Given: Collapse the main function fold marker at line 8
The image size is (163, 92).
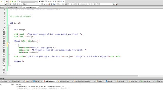Looking at the screenshot, I should pos(9,25).
